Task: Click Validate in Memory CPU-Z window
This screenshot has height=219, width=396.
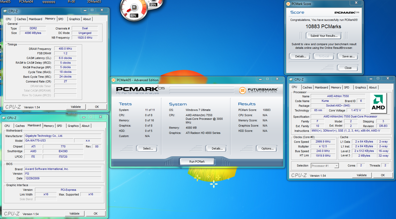Action: click(x=76, y=107)
